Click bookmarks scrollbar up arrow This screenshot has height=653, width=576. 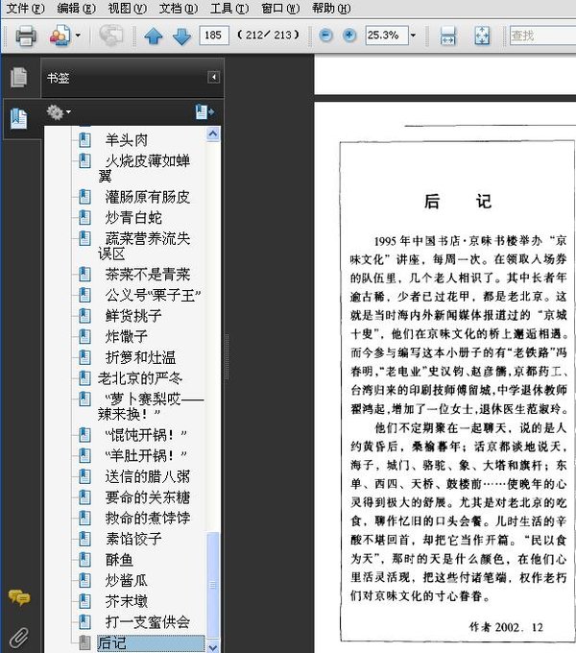click(x=213, y=134)
